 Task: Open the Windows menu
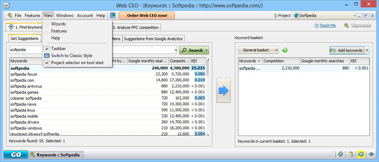pos(65,15)
